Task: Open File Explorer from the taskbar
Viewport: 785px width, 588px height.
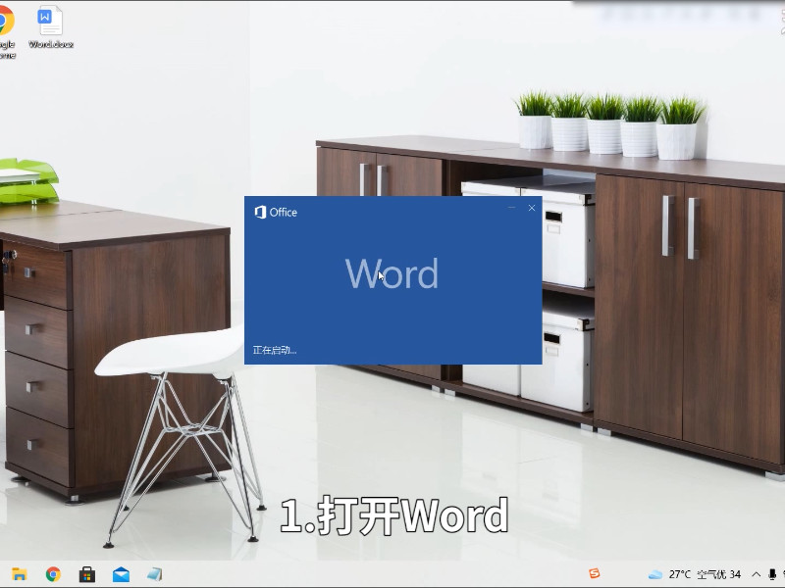Action: (19, 574)
